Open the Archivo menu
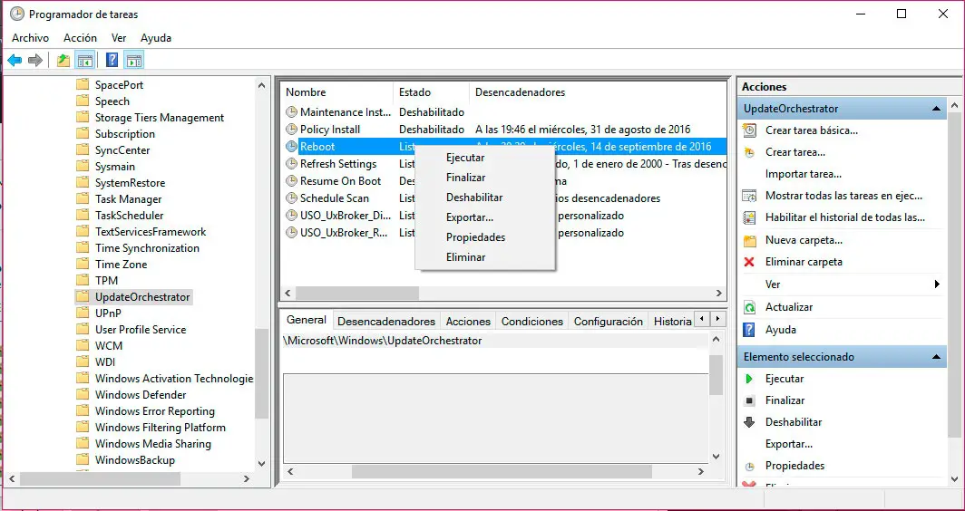 [x=30, y=38]
